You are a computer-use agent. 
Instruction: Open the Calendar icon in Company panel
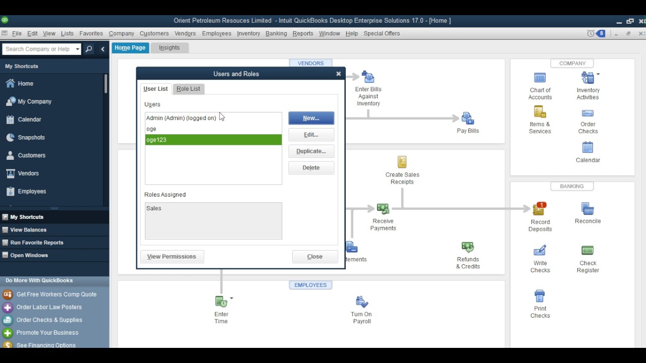tap(587, 147)
